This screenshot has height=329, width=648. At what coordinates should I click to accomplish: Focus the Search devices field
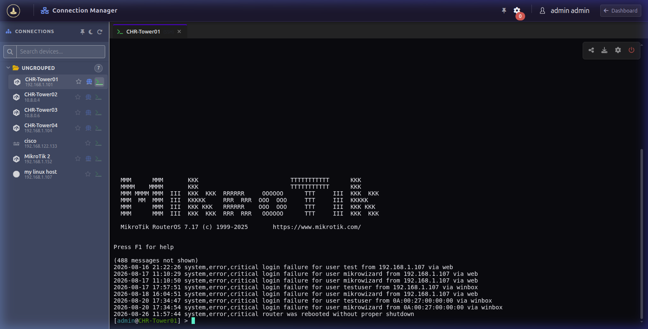(60, 51)
